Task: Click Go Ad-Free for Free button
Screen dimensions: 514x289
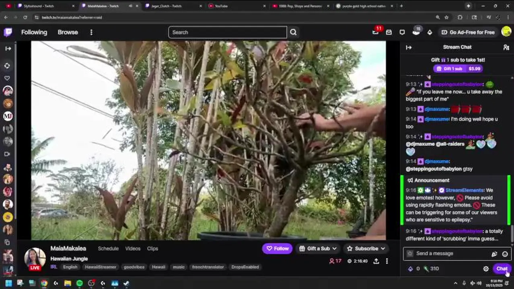Action: point(468,32)
